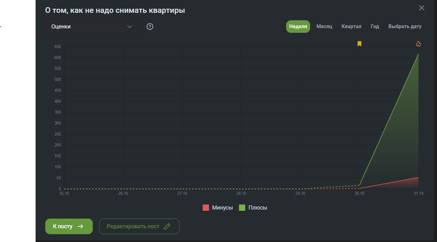Image resolution: width=437 pixels, height=242 pixels.
Task: Select the Неделя period tab
Action: click(x=298, y=27)
